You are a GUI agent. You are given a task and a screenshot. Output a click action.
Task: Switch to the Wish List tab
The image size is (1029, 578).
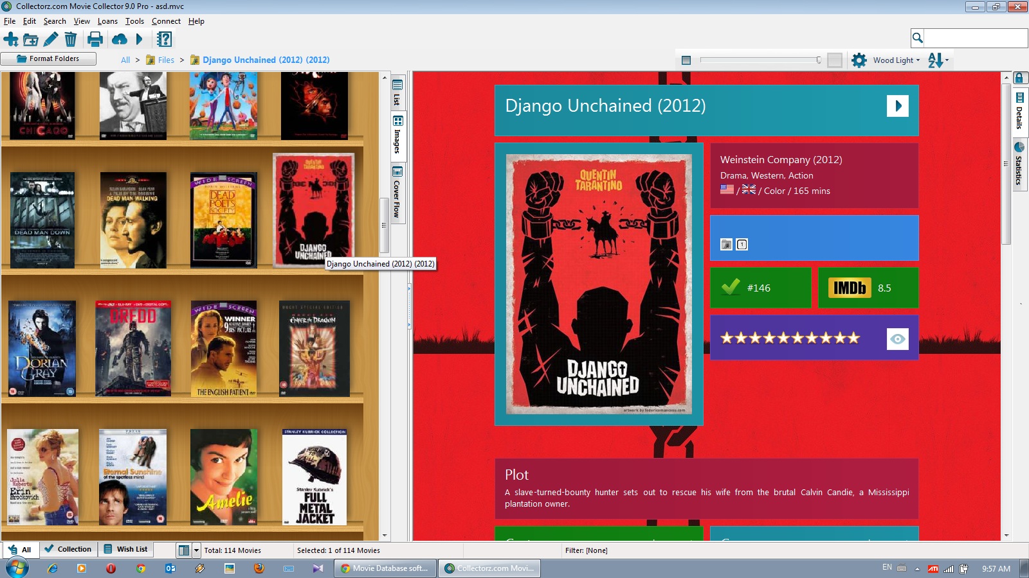click(126, 549)
